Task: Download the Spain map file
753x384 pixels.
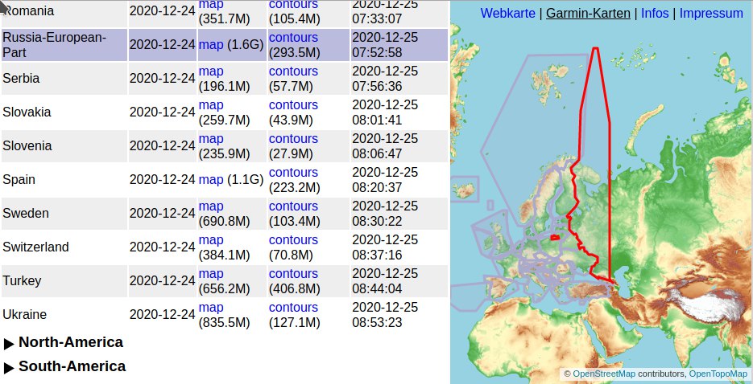Action: 211,180
